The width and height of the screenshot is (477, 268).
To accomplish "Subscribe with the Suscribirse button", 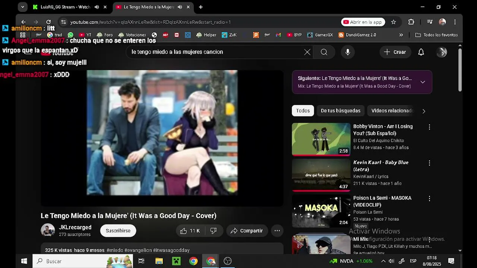I will click(118, 231).
